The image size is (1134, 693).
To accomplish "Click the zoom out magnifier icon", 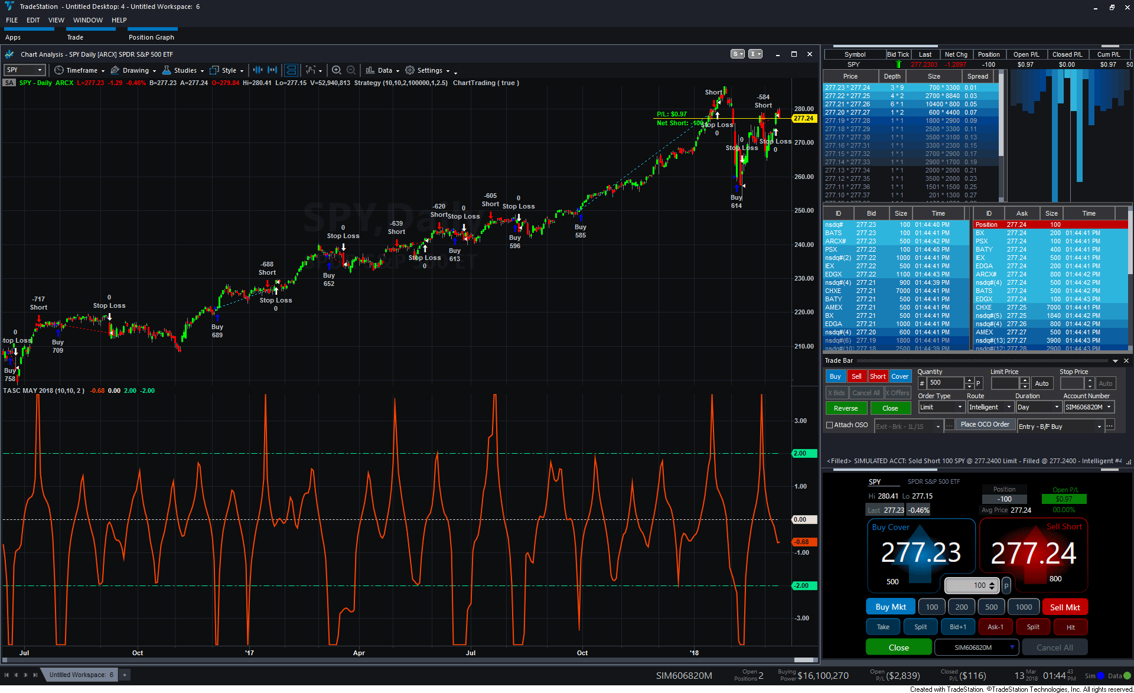I will [351, 70].
